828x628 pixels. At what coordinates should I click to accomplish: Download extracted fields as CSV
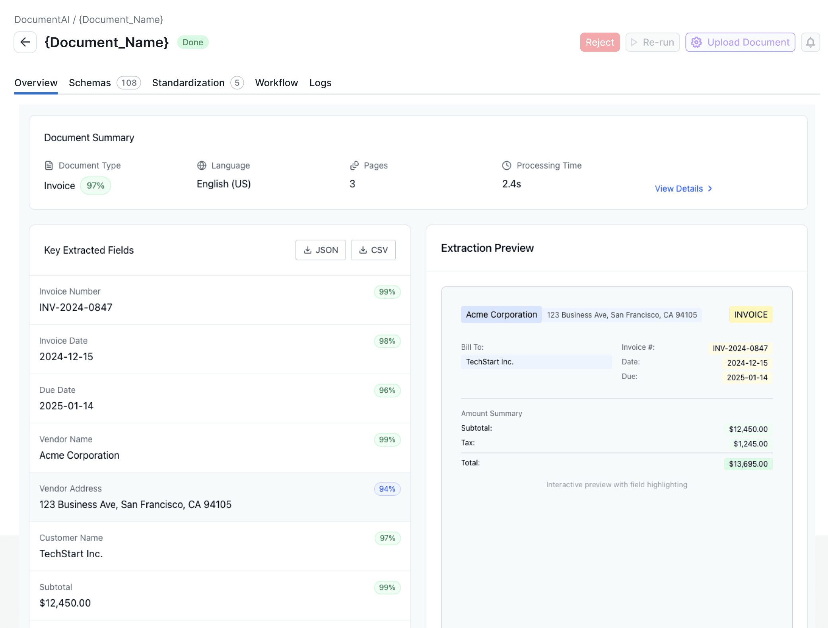pos(373,250)
